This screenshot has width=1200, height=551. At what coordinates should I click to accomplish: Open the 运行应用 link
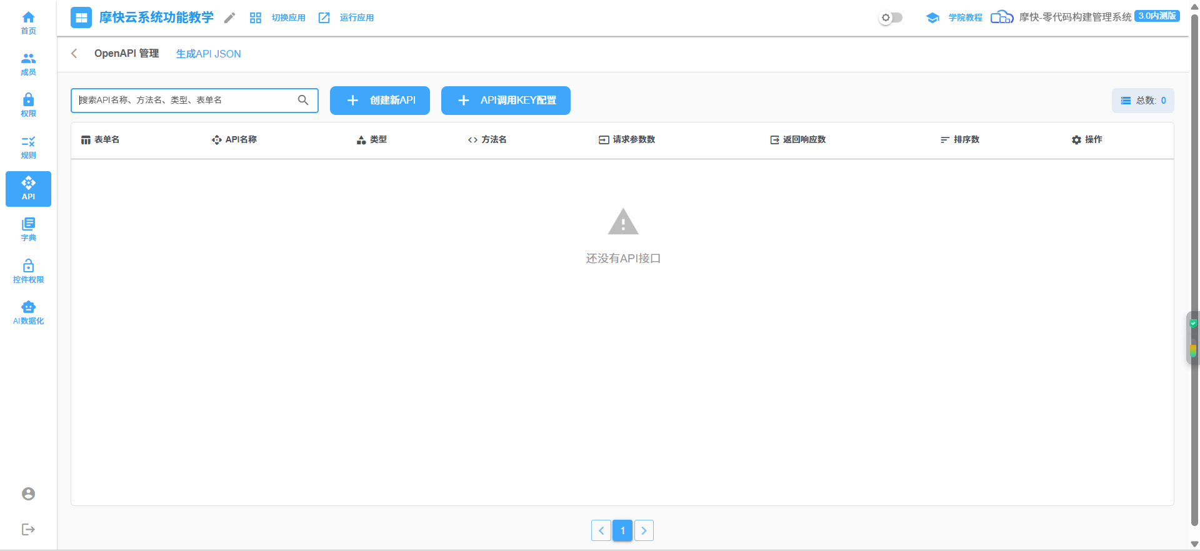click(x=357, y=17)
